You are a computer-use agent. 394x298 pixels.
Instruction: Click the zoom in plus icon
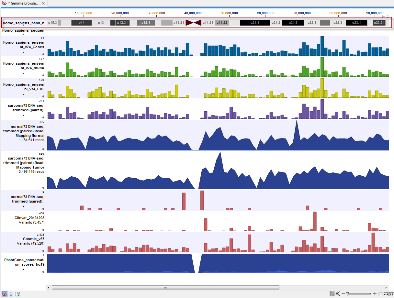(375, 294)
